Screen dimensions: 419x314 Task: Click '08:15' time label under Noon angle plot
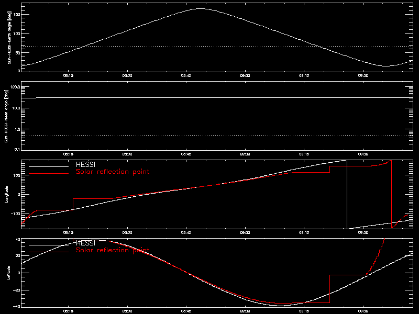(x=68, y=154)
